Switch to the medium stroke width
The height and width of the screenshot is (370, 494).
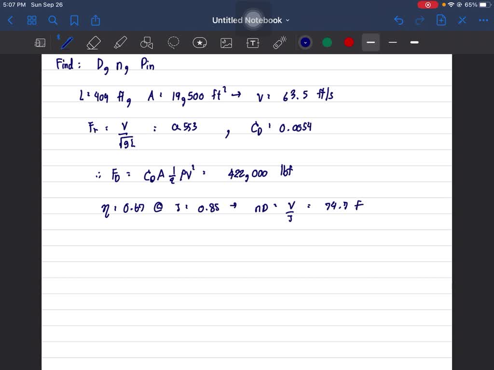370,42
